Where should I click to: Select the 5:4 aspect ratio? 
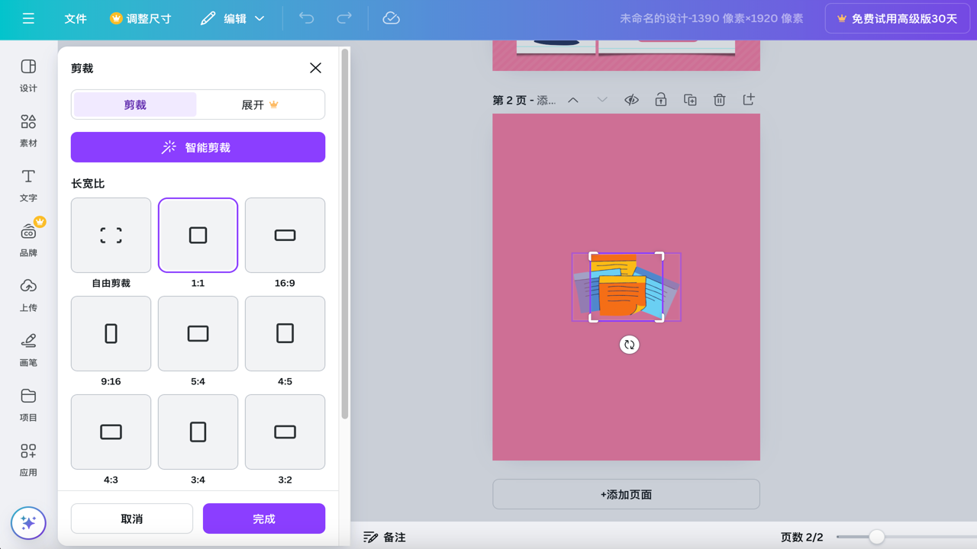[198, 333]
